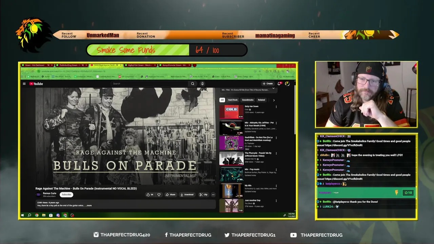Viewport: 434px width, 244px height.
Task: Open the YouTube hamburger guide menu
Action: pyautogui.click(x=24, y=84)
